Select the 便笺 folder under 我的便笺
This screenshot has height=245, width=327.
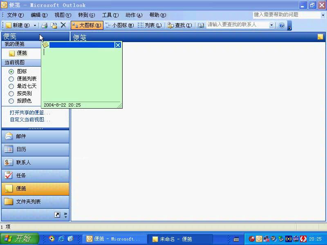(x=18, y=53)
